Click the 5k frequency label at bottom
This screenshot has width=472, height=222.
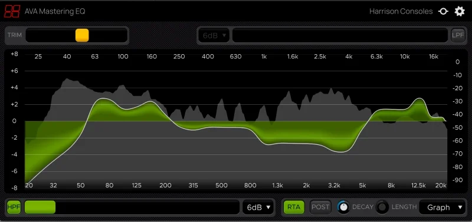362,185
